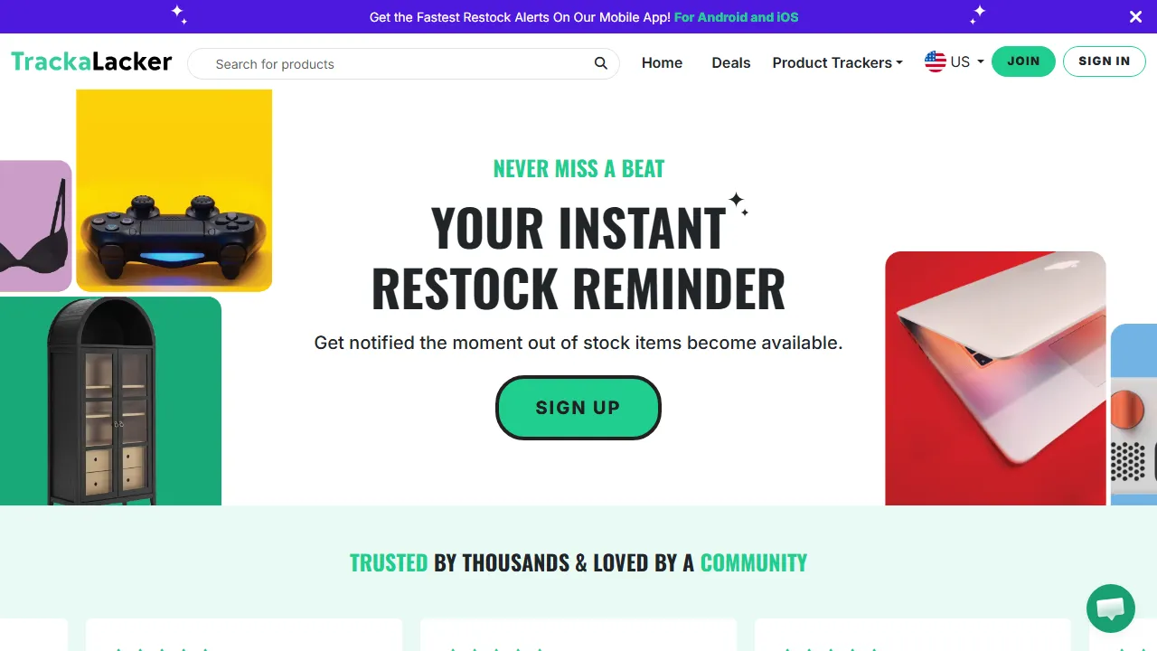Open the Deals page
This screenshot has height=651, width=1157.
730,62
